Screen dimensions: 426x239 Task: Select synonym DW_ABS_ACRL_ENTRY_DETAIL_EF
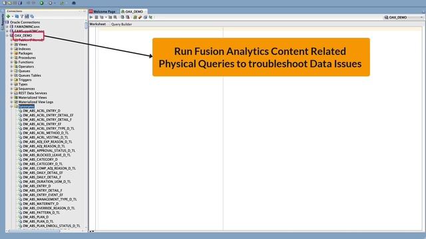click(48, 115)
